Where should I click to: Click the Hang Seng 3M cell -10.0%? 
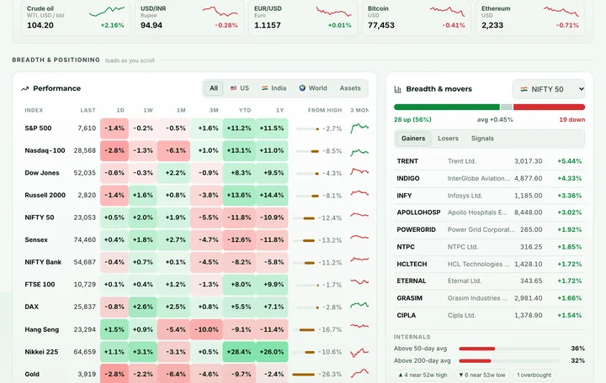tap(206, 330)
